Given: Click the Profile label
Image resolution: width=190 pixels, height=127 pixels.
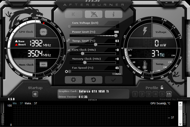Looking at the screenshot, I should coord(152,88).
